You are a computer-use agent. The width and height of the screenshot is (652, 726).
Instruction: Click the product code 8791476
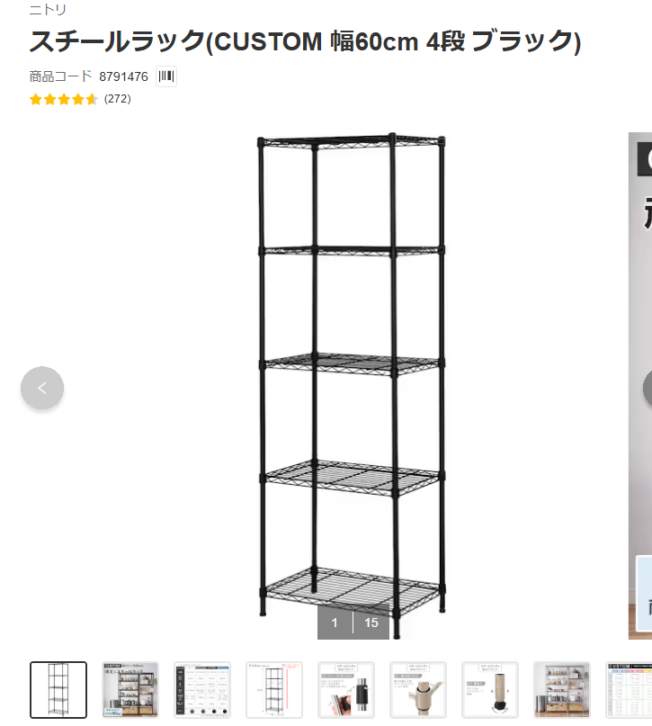[123, 76]
